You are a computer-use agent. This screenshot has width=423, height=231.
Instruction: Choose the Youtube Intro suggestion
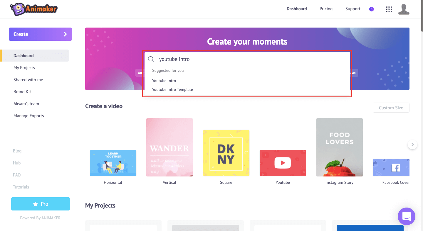(164, 81)
